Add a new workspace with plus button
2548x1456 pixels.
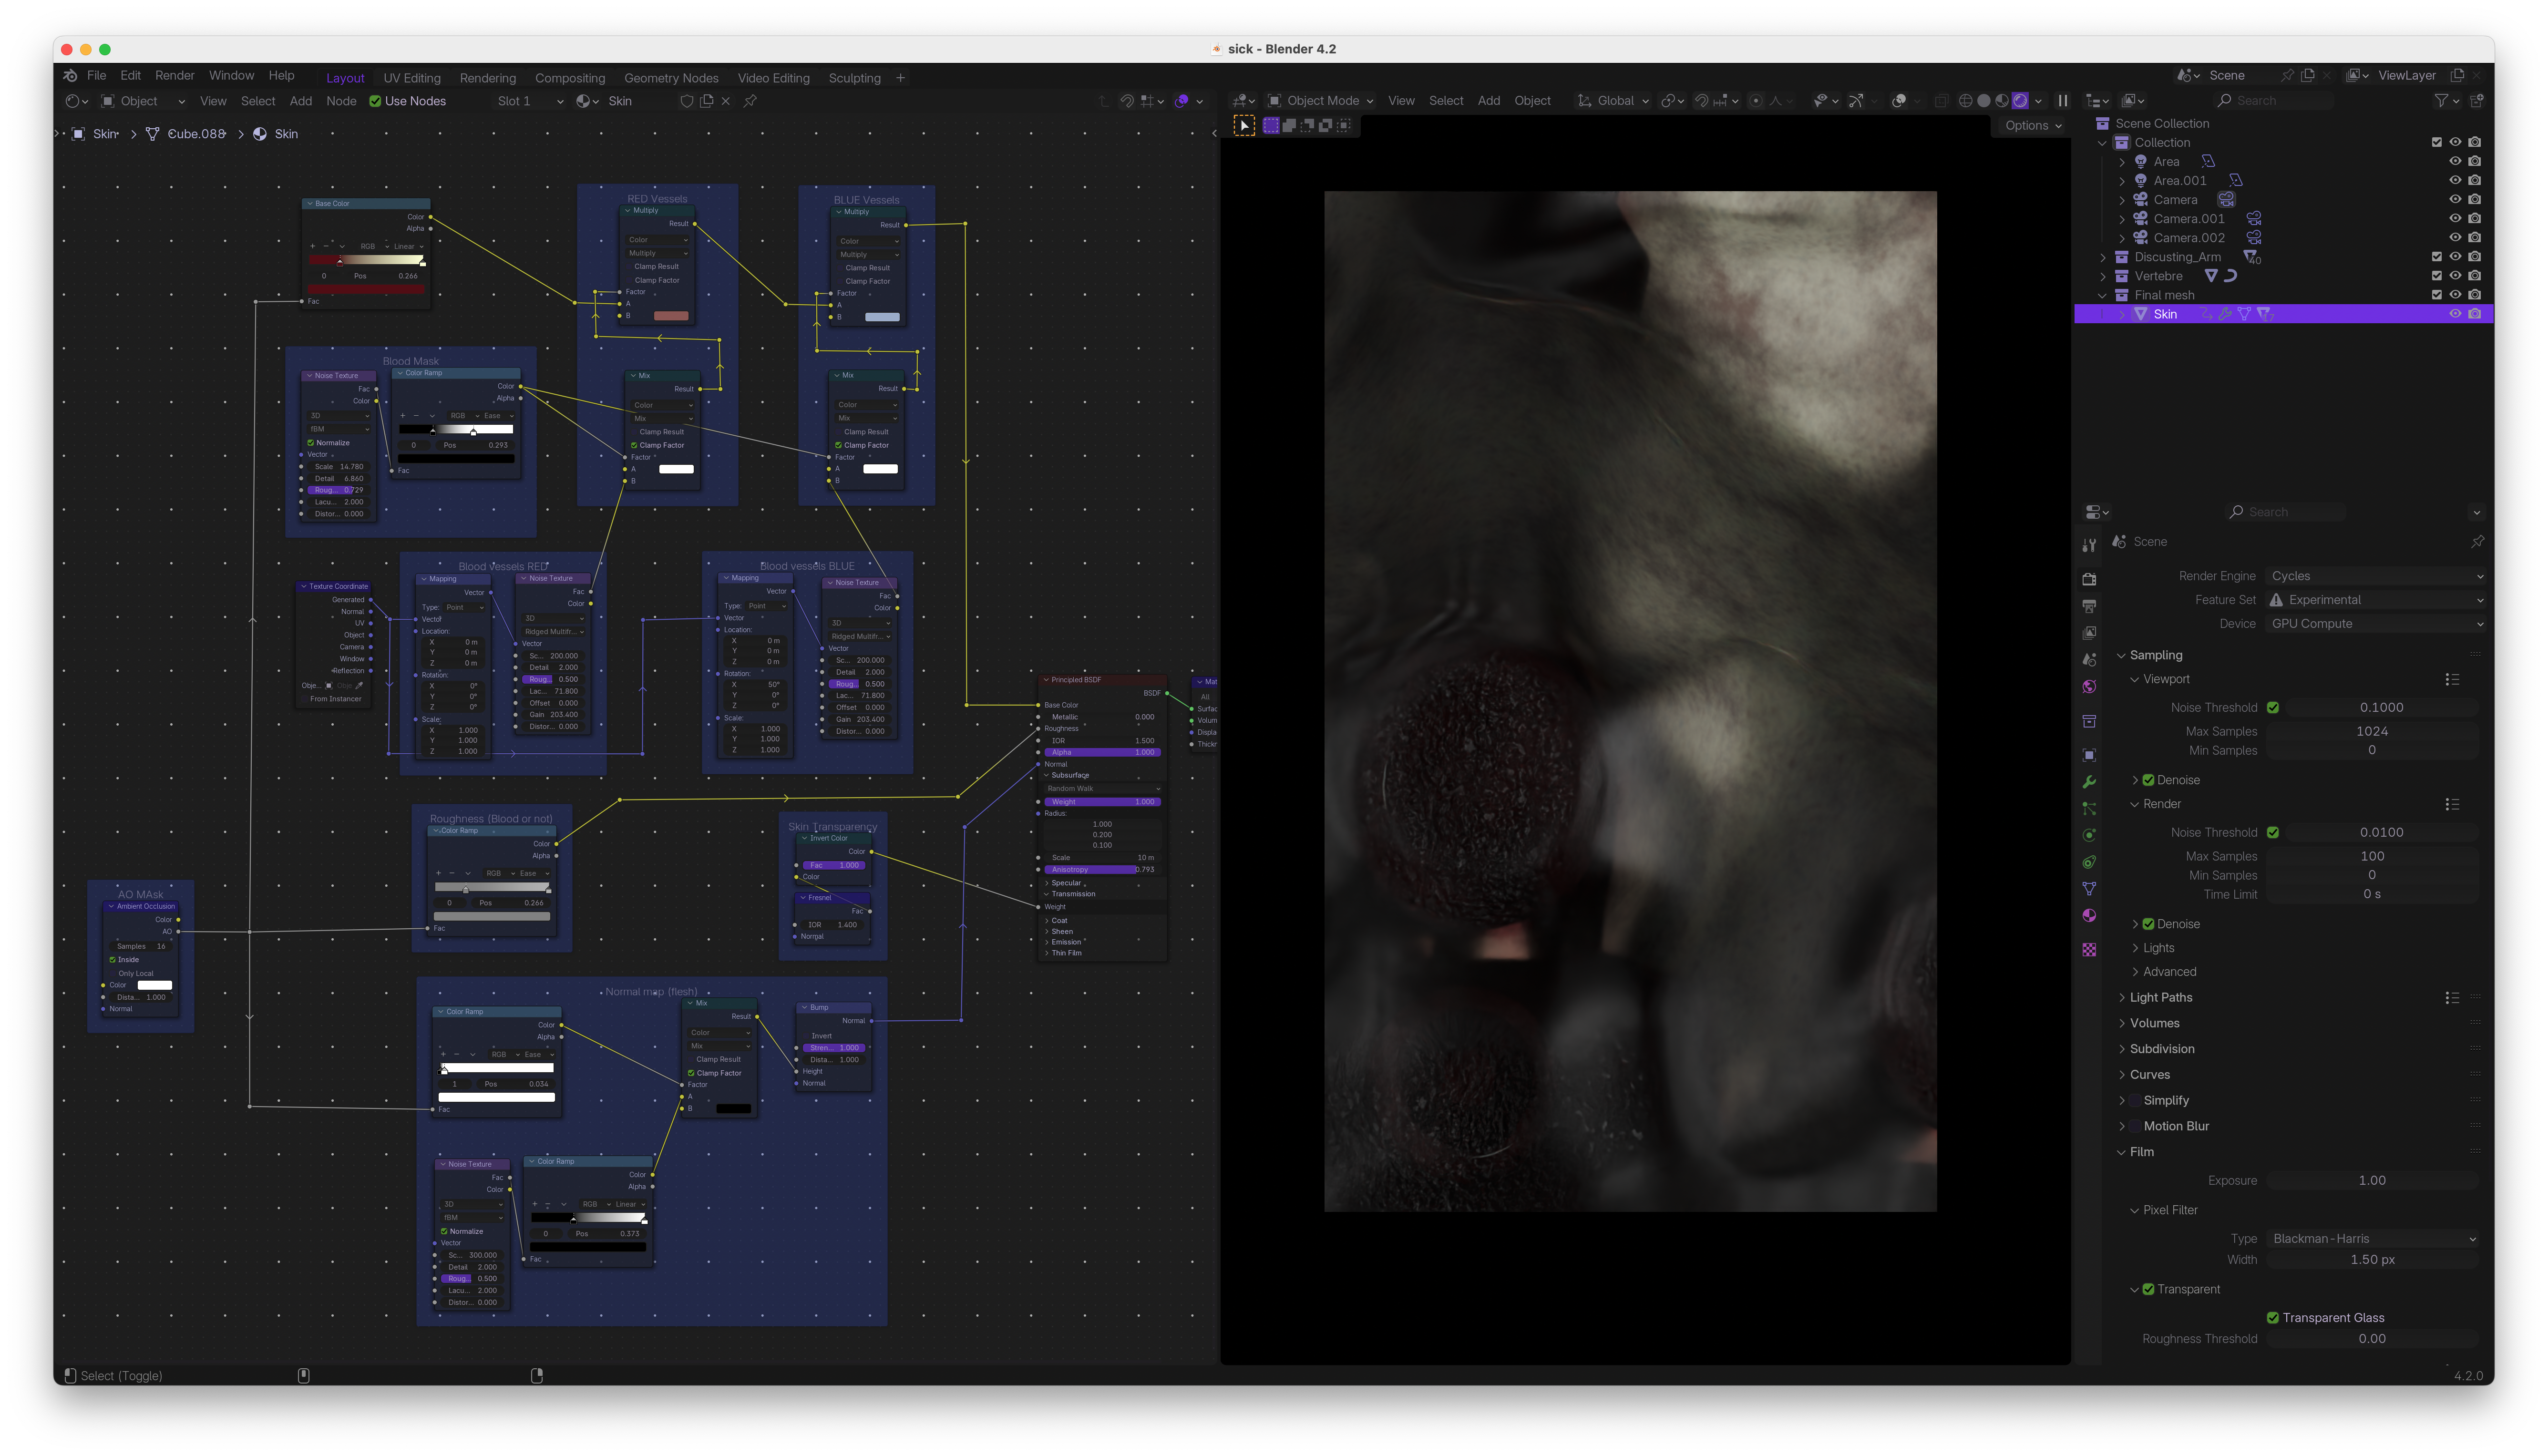(x=900, y=78)
